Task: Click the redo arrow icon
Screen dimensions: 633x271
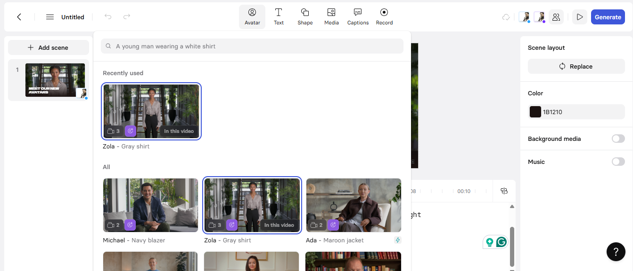Action: click(127, 17)
